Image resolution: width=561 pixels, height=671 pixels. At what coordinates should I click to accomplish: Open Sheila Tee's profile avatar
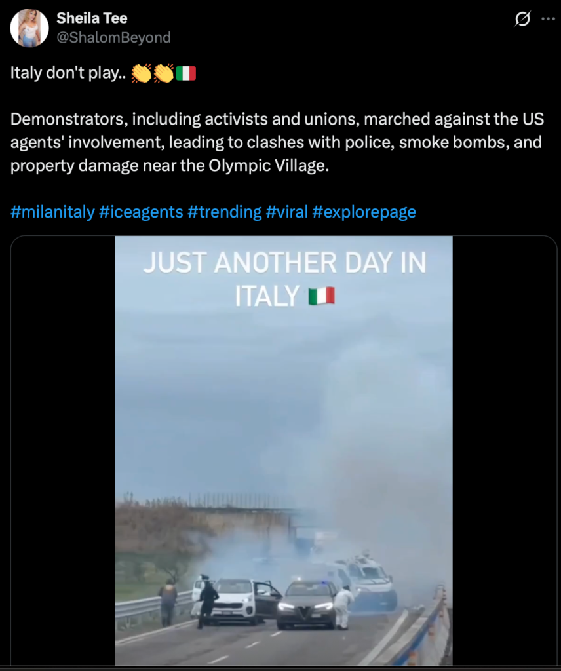29,28
